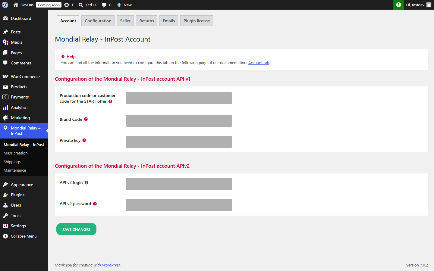This screenshot has height=271, width=434.
Task: Open the Emails tab
Action: pos(169,21)
